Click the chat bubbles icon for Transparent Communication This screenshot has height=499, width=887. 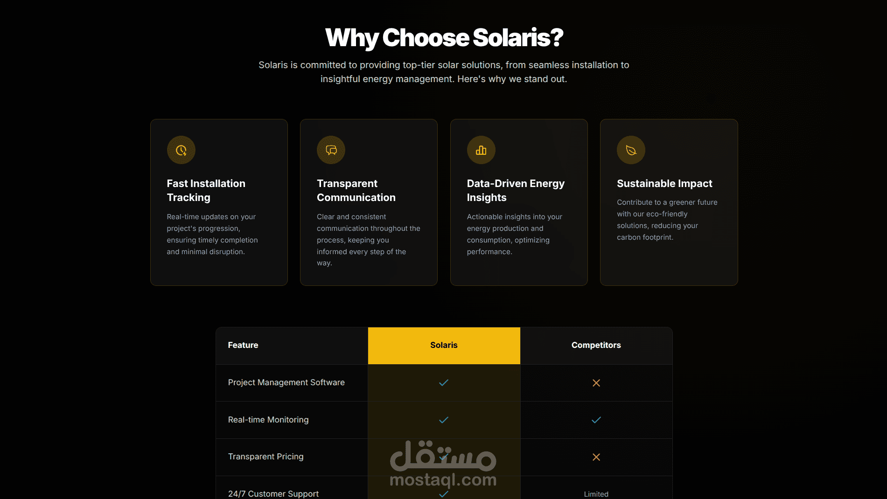331,150
